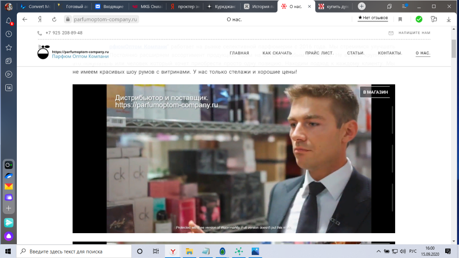Click the 'В МАГАЗИН' button on video
The height and width of the screenshot is (258, 459).
pyautogui.click(x=375, y=92)
